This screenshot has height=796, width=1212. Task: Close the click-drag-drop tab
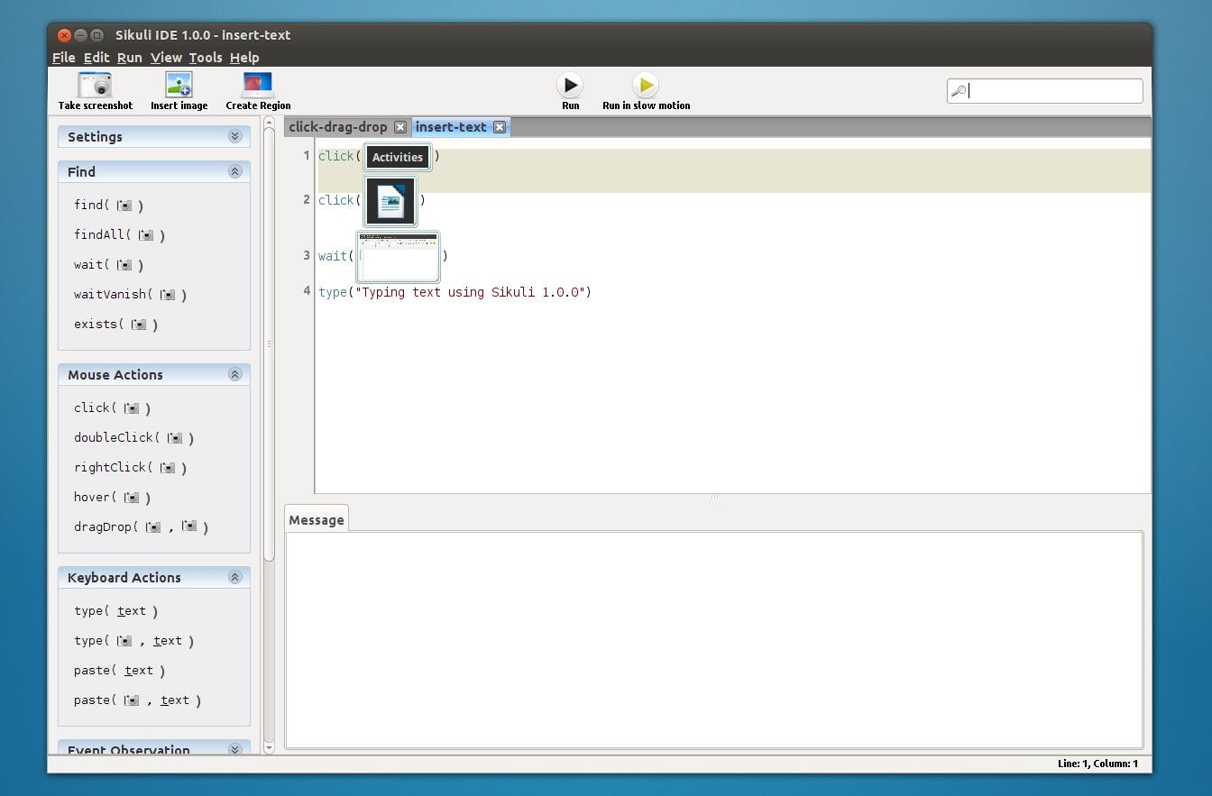(400, 127)
